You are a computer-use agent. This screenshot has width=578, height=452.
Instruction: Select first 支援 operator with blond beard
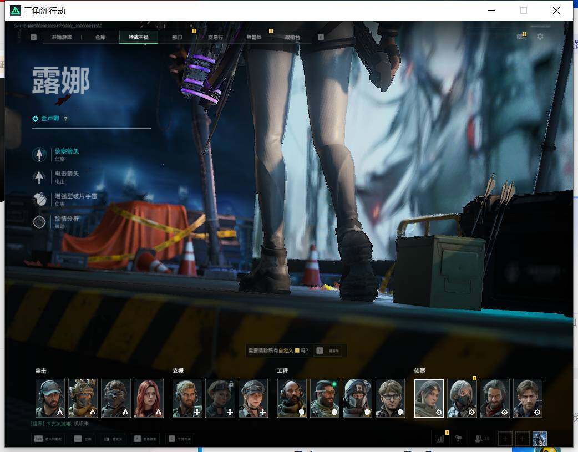pos(187,398)
